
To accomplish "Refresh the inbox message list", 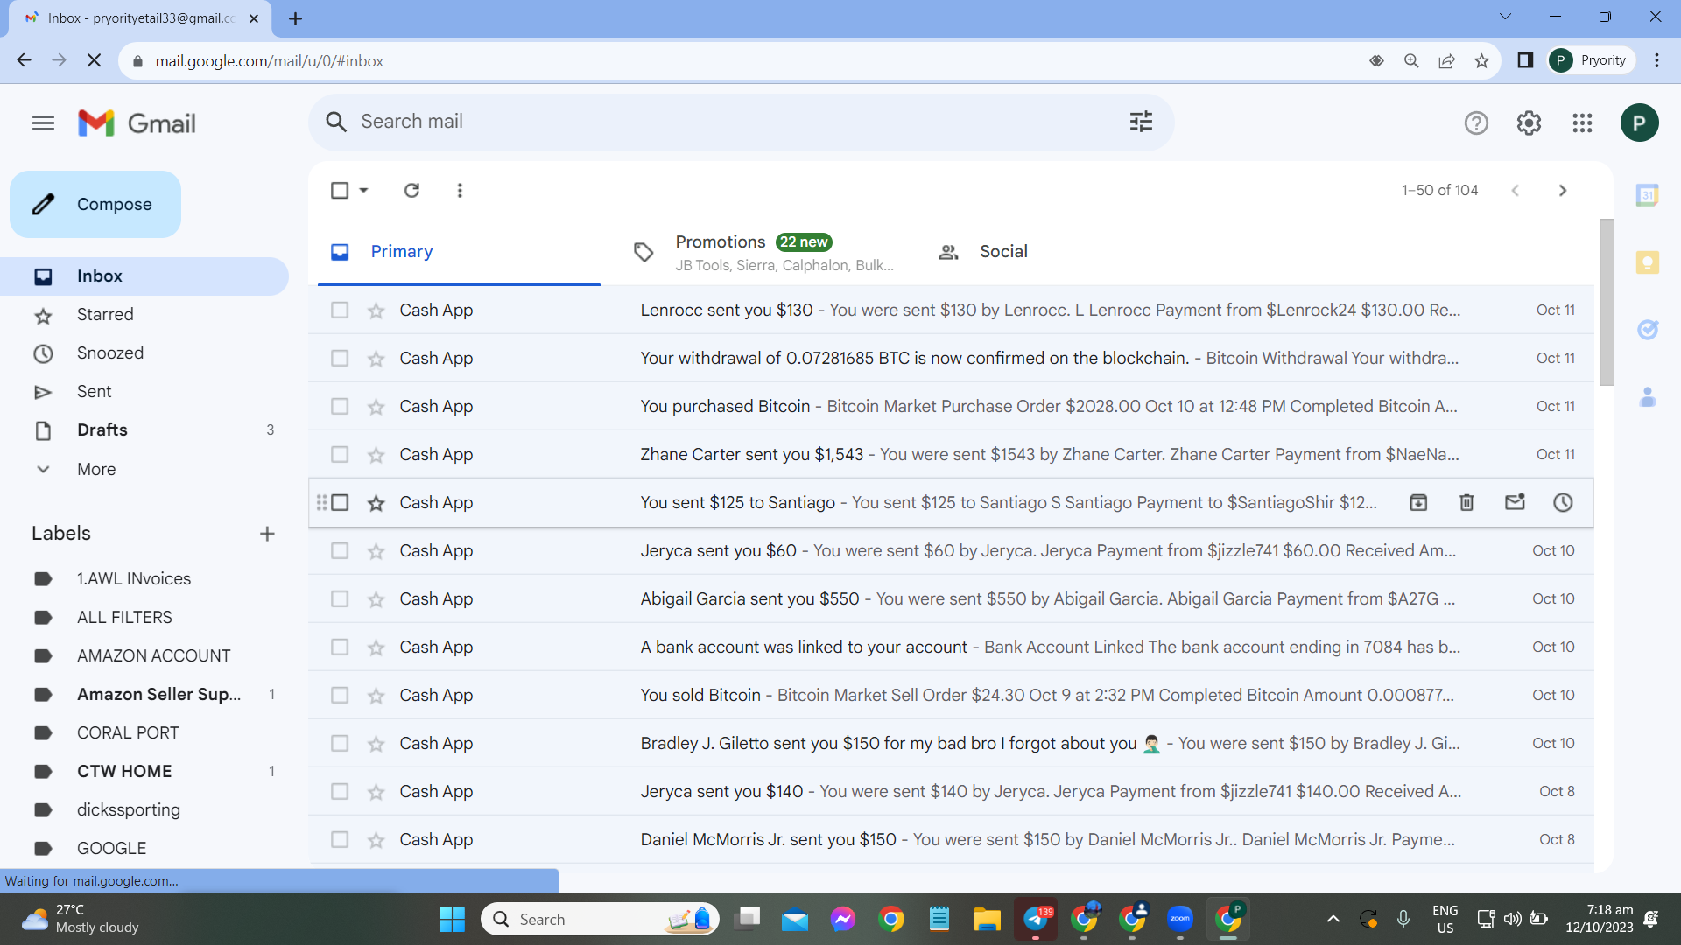I will point(411,190).
